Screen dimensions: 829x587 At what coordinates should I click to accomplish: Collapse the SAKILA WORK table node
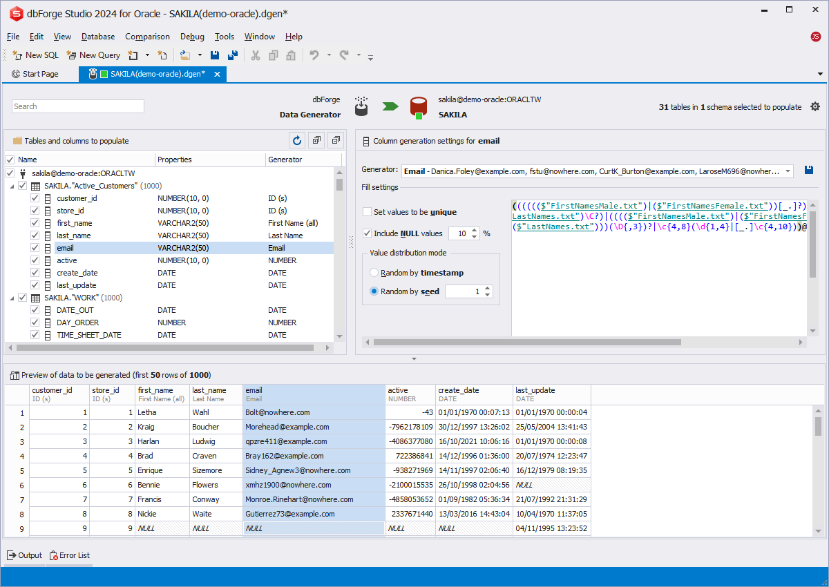coord(12,298)
